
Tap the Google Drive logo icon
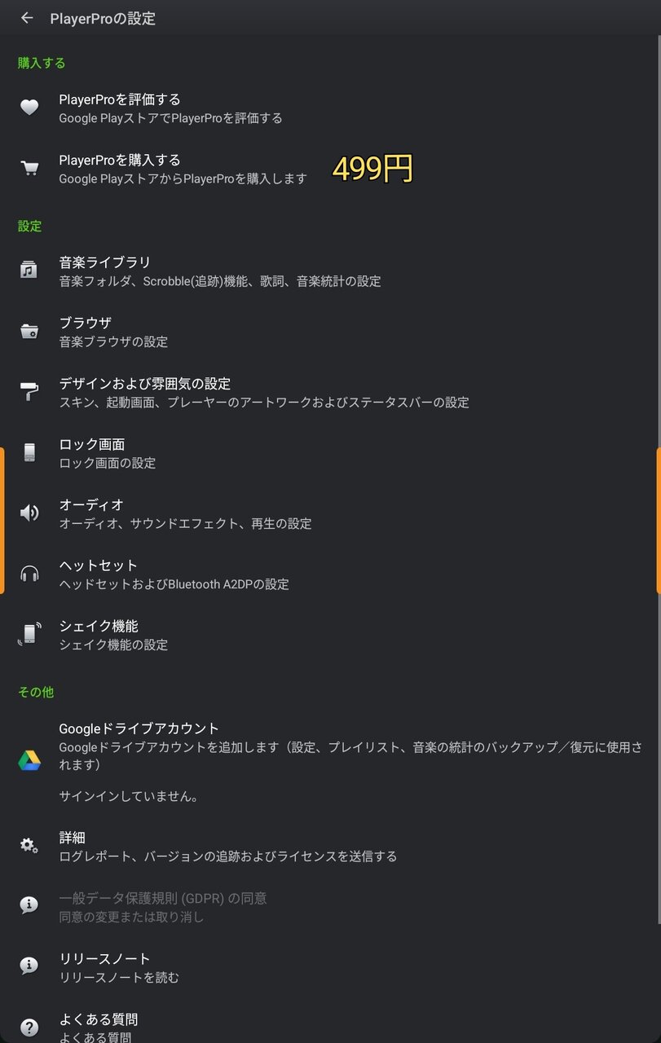(x=29, y=761)
